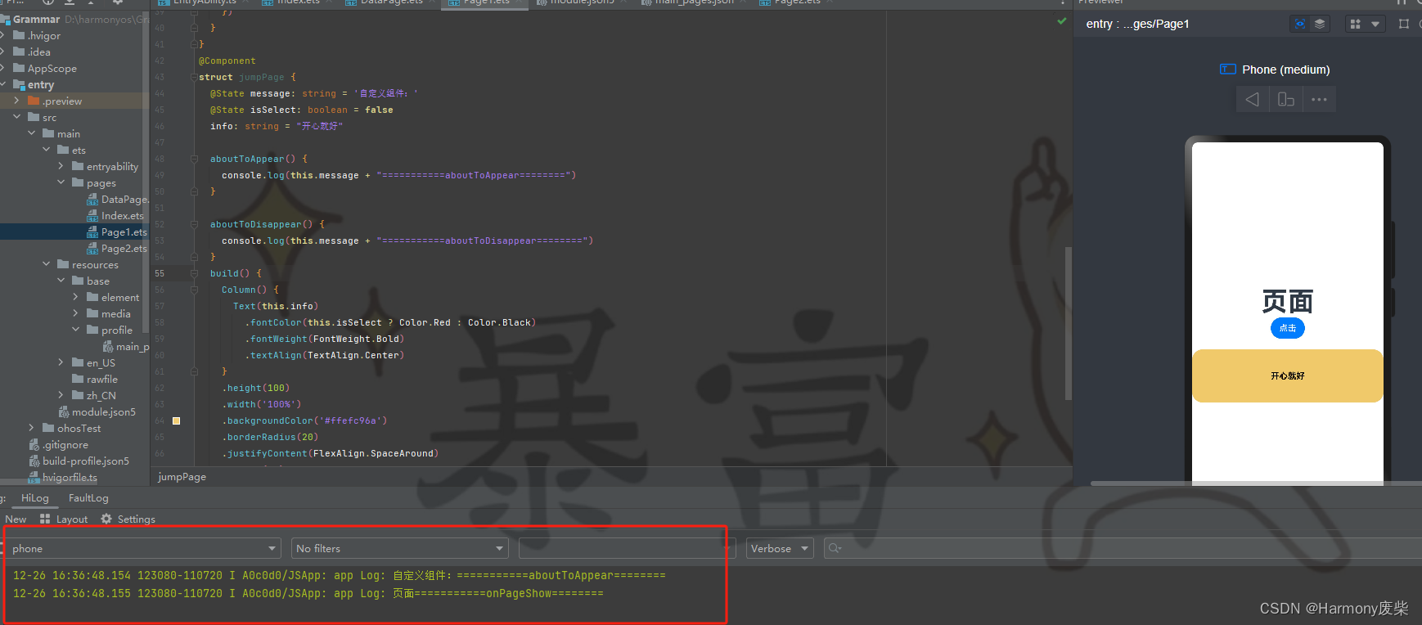Collapse the aboutToDisappear function fold marker

click(x=194, y=224)
